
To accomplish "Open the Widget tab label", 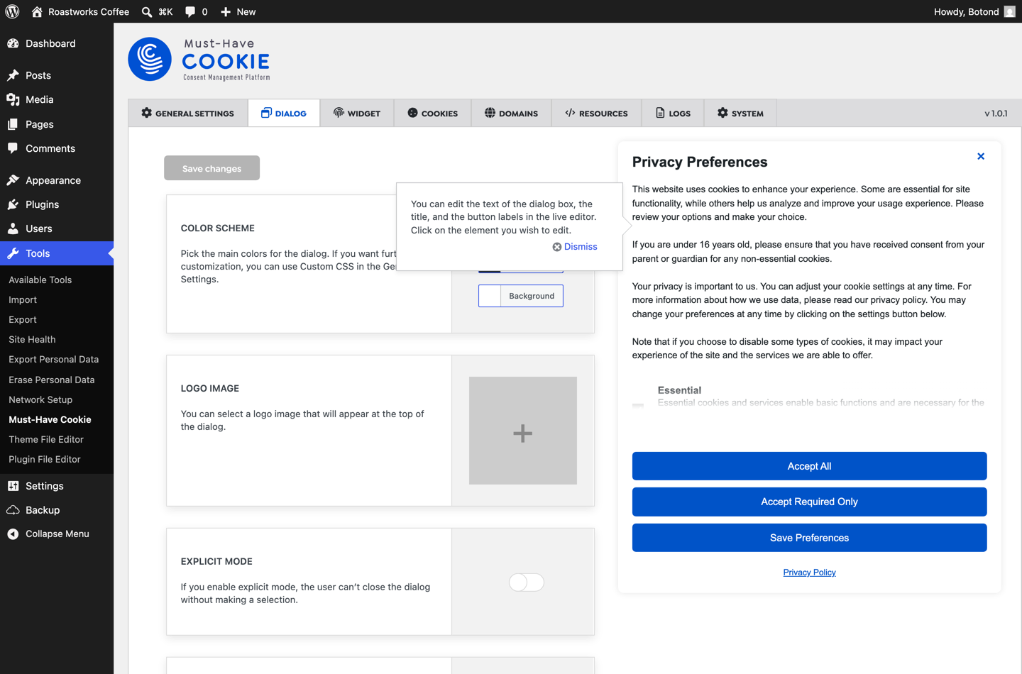I will [364, 114].
